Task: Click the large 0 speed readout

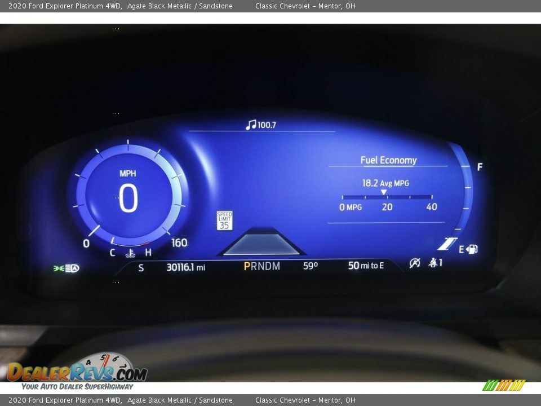Action: (x=128, y=198)
